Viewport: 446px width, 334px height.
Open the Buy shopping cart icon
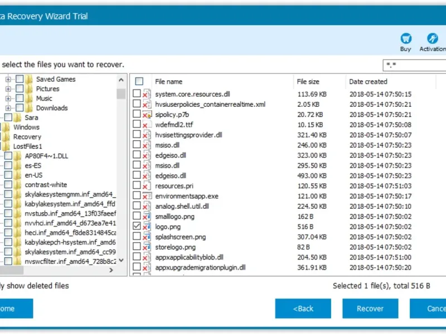pyautogui.click(x=406, y=38)
